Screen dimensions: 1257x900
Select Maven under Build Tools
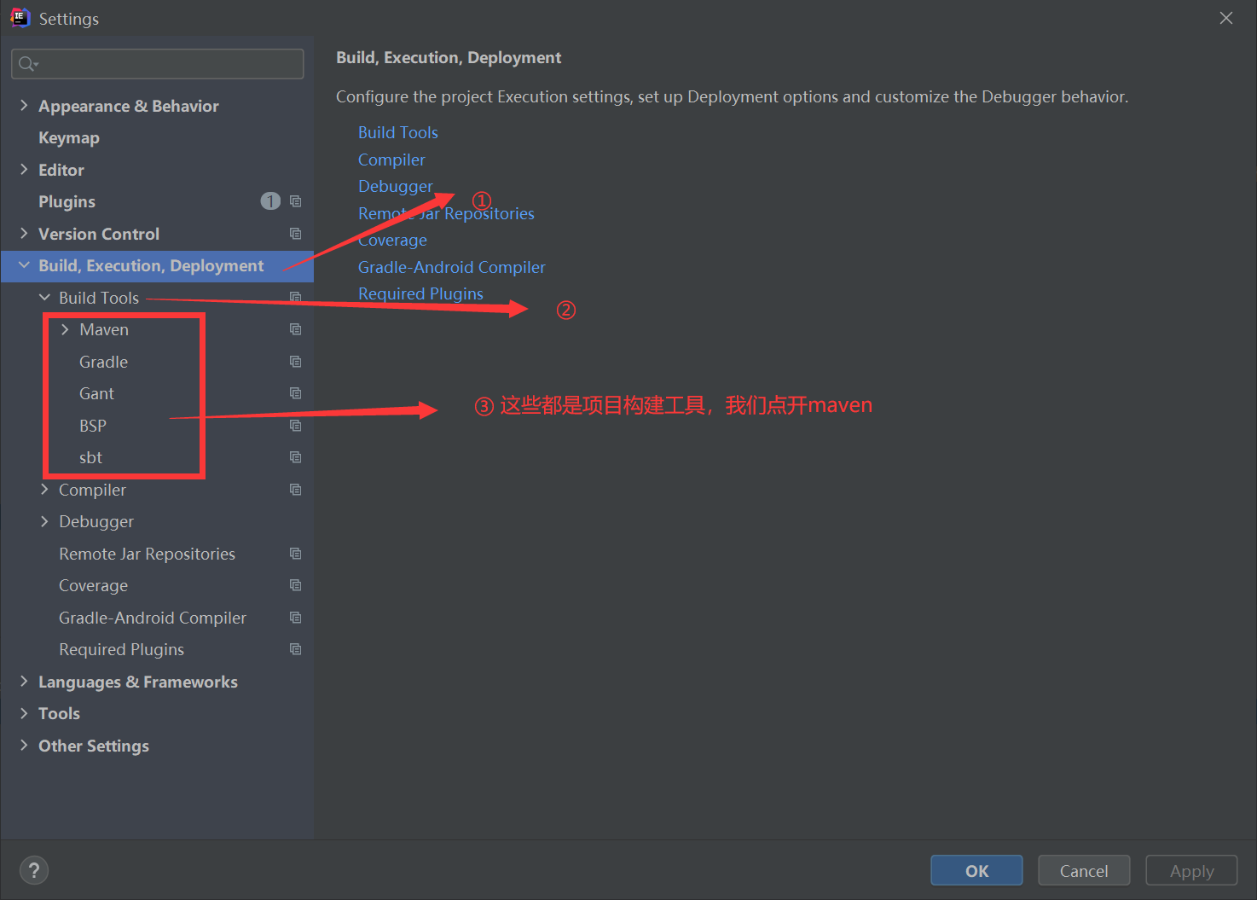[104, 329]
